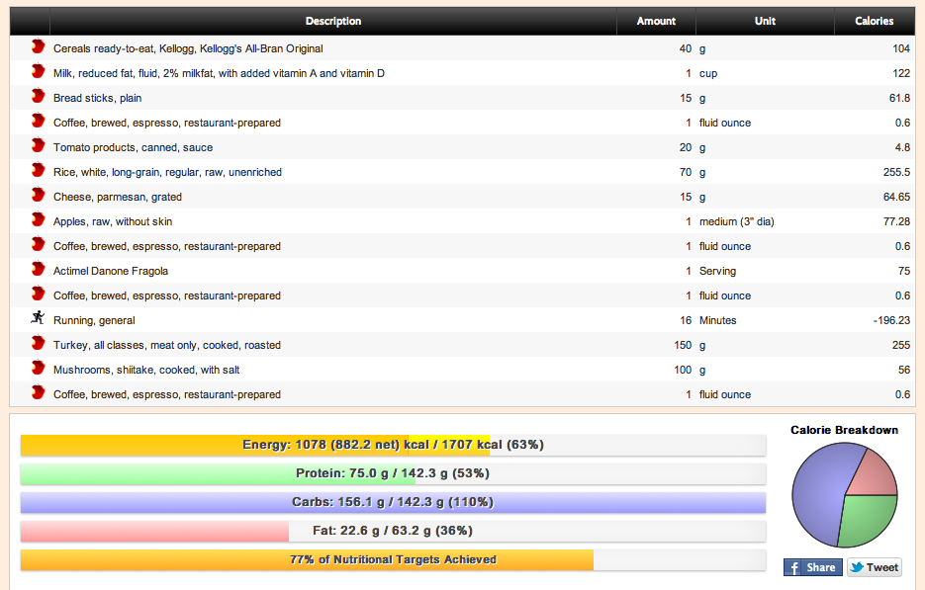Select the icon beside Bread sticks, plain
This screenshot has height=590, width=925.
point(38,97)
